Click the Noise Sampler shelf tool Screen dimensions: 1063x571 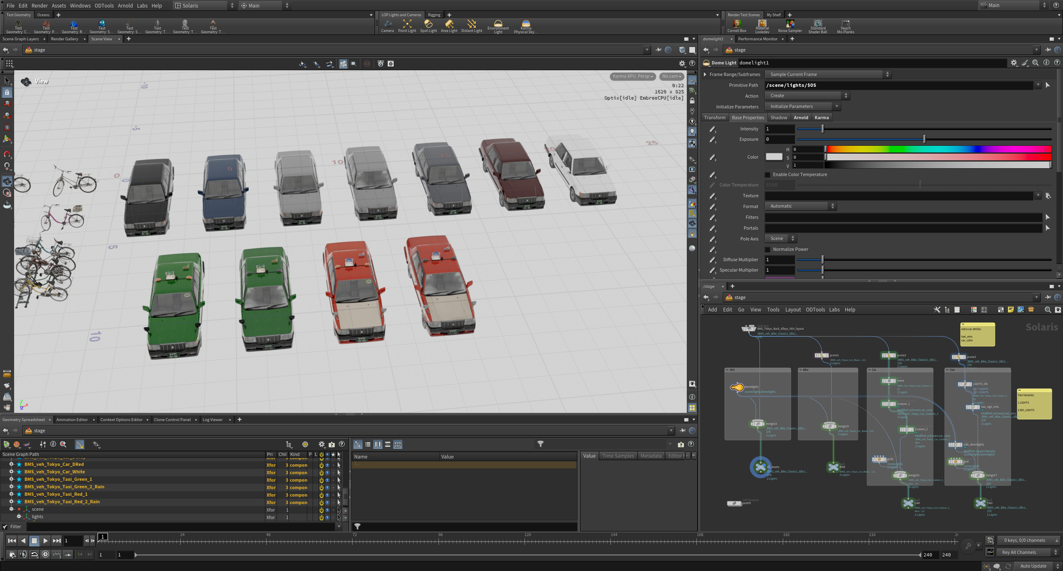(x=790, y=26)
